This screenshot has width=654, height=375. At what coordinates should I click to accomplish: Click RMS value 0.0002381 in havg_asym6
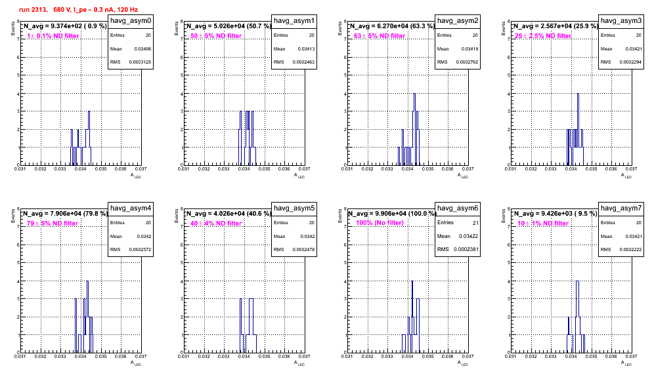coord(466,250)
